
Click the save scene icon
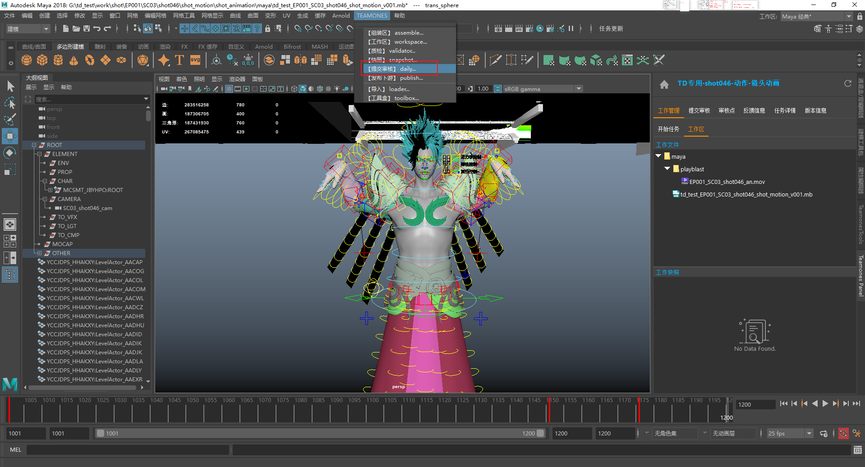[87, 28]
